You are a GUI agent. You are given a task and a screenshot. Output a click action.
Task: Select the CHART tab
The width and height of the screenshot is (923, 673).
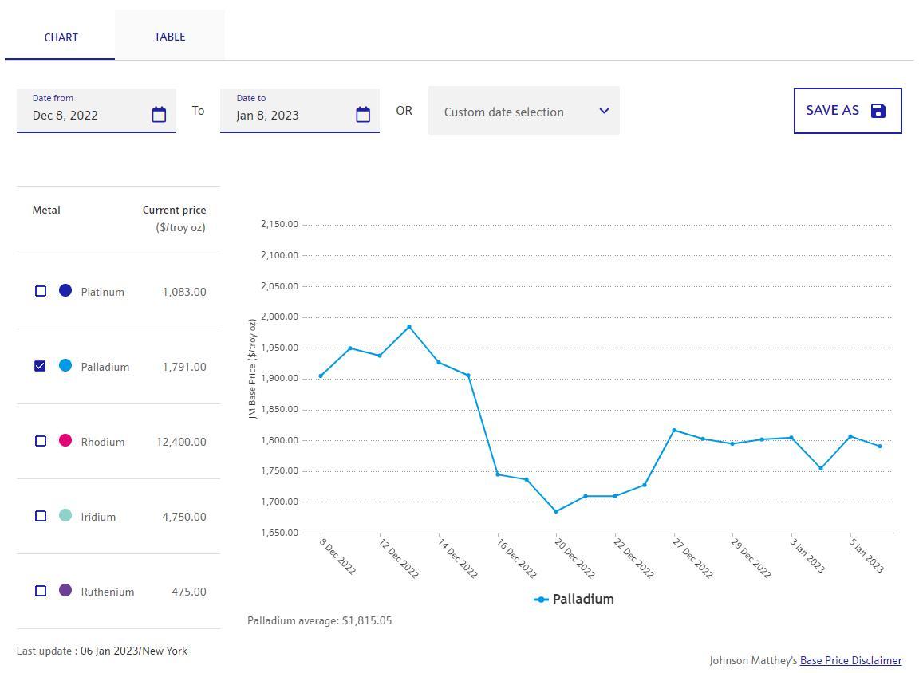click(x=61, y=37)
